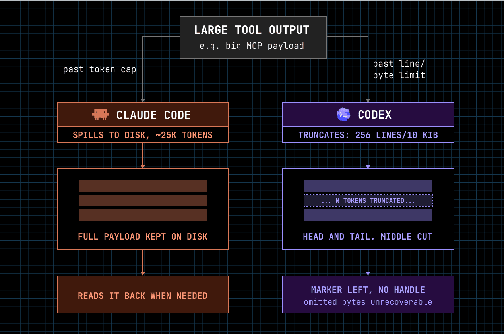Click the Codex cloud terminal icon
The width and height of the screenshot is (504, 334).
click(343, 115)
